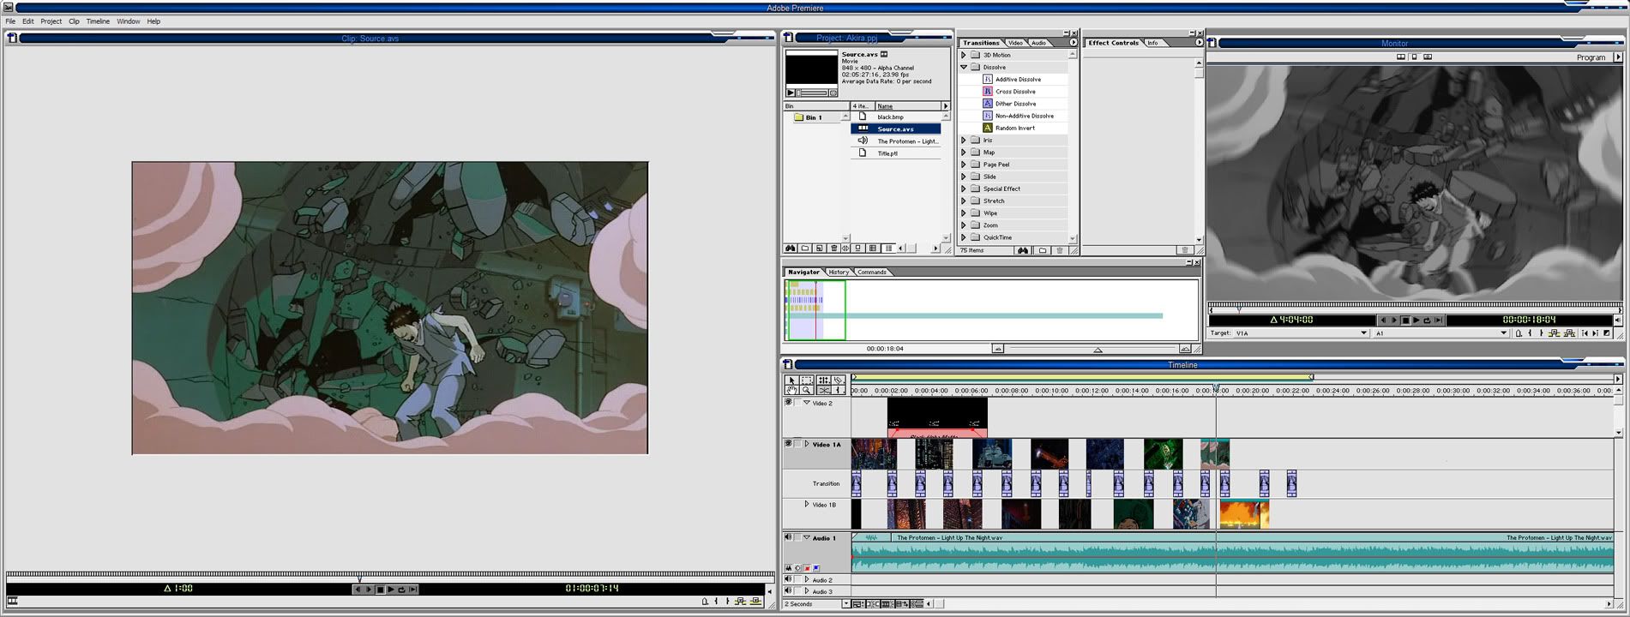Select the Hand tool in Timeline
This screenshot has width=1630, height=617.
pos(791,390)
